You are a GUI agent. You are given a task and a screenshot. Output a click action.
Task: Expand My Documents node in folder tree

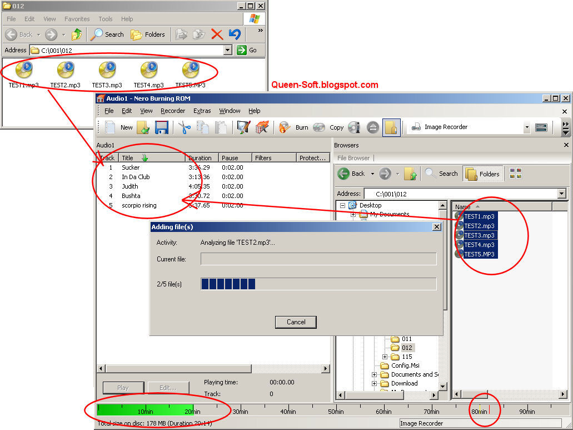tap(353, 215)
